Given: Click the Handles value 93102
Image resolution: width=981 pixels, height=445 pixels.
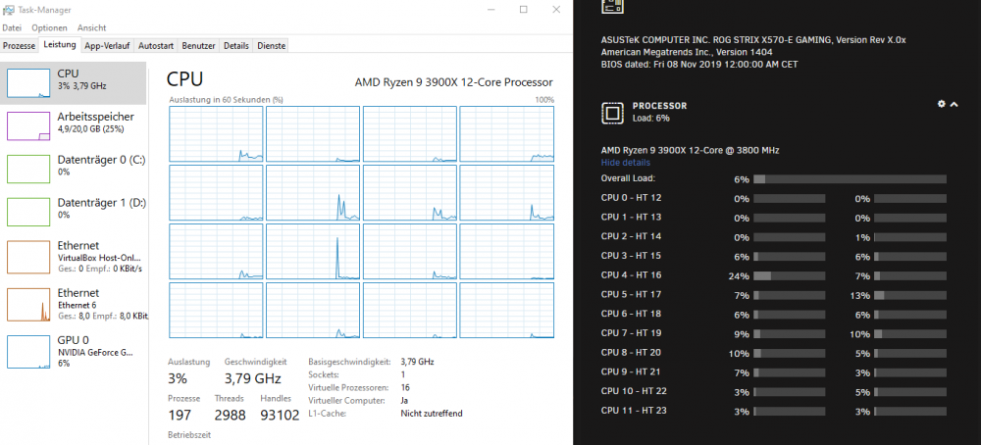Looking at the screenshot, I should click(x=280, y=415).
